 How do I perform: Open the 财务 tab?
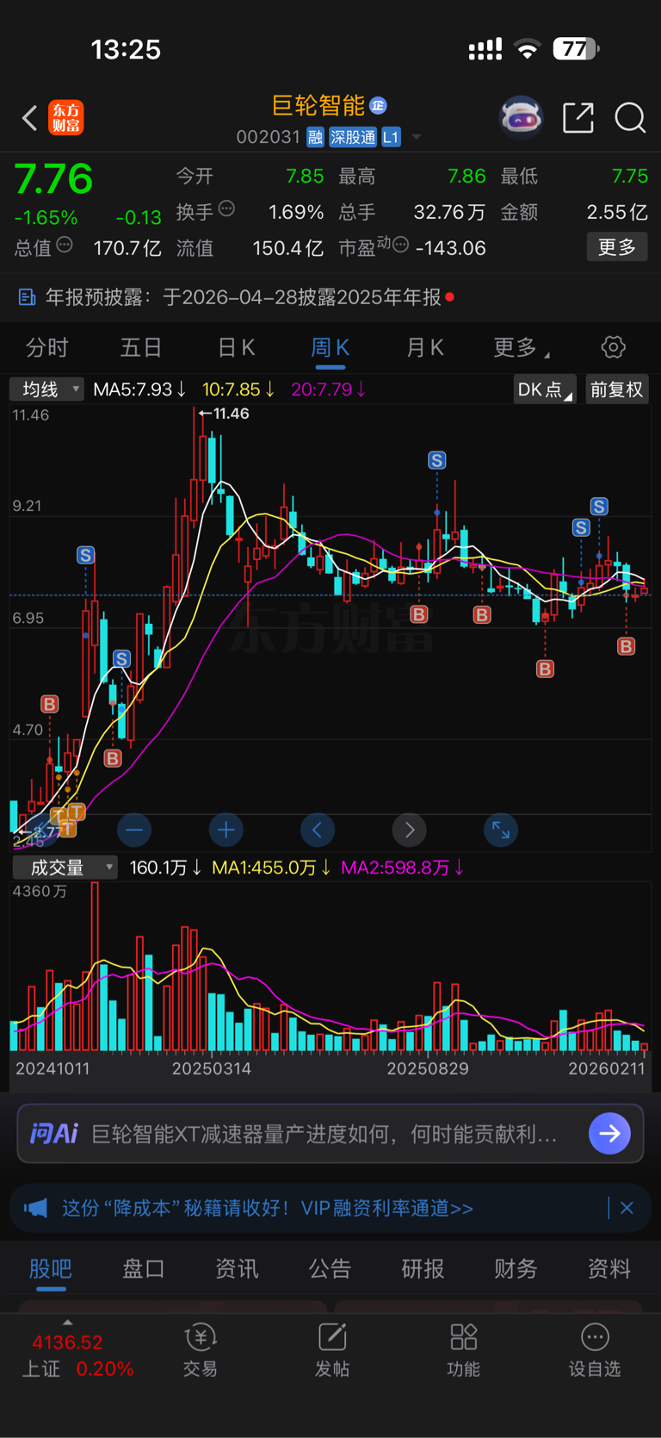coord(516,1268)
